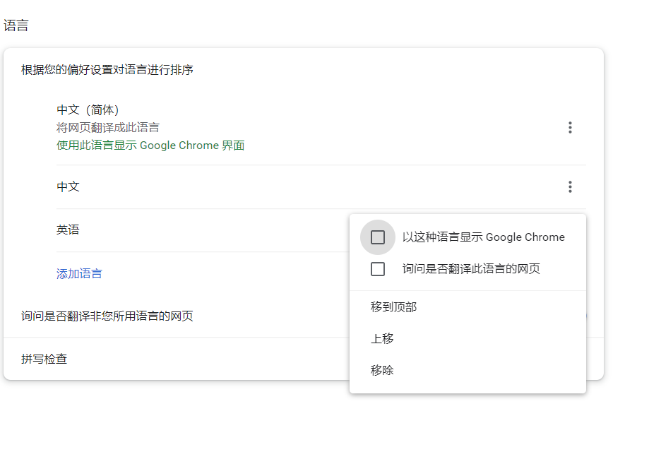The height and width of the screenshot is (452, 661).
Task: Enable the 询问是否翻译此语言的网页 checkbox
Action: (x=378, y=269)
